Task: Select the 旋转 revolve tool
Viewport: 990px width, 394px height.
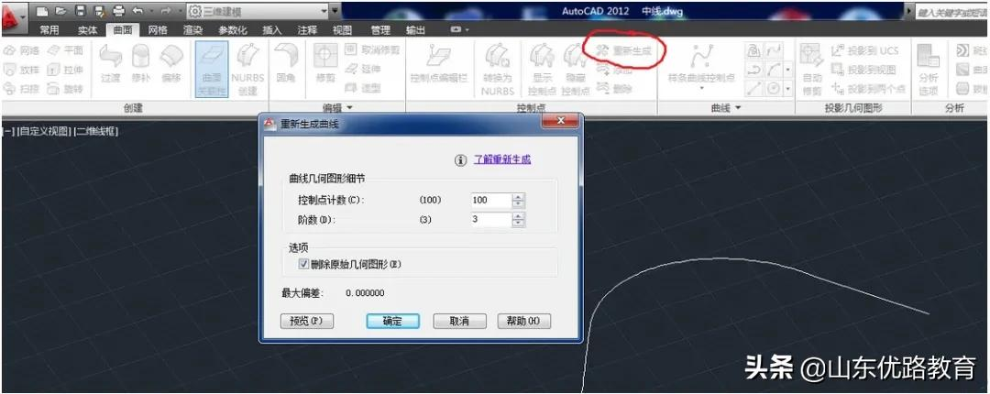Action: point(65,89)
